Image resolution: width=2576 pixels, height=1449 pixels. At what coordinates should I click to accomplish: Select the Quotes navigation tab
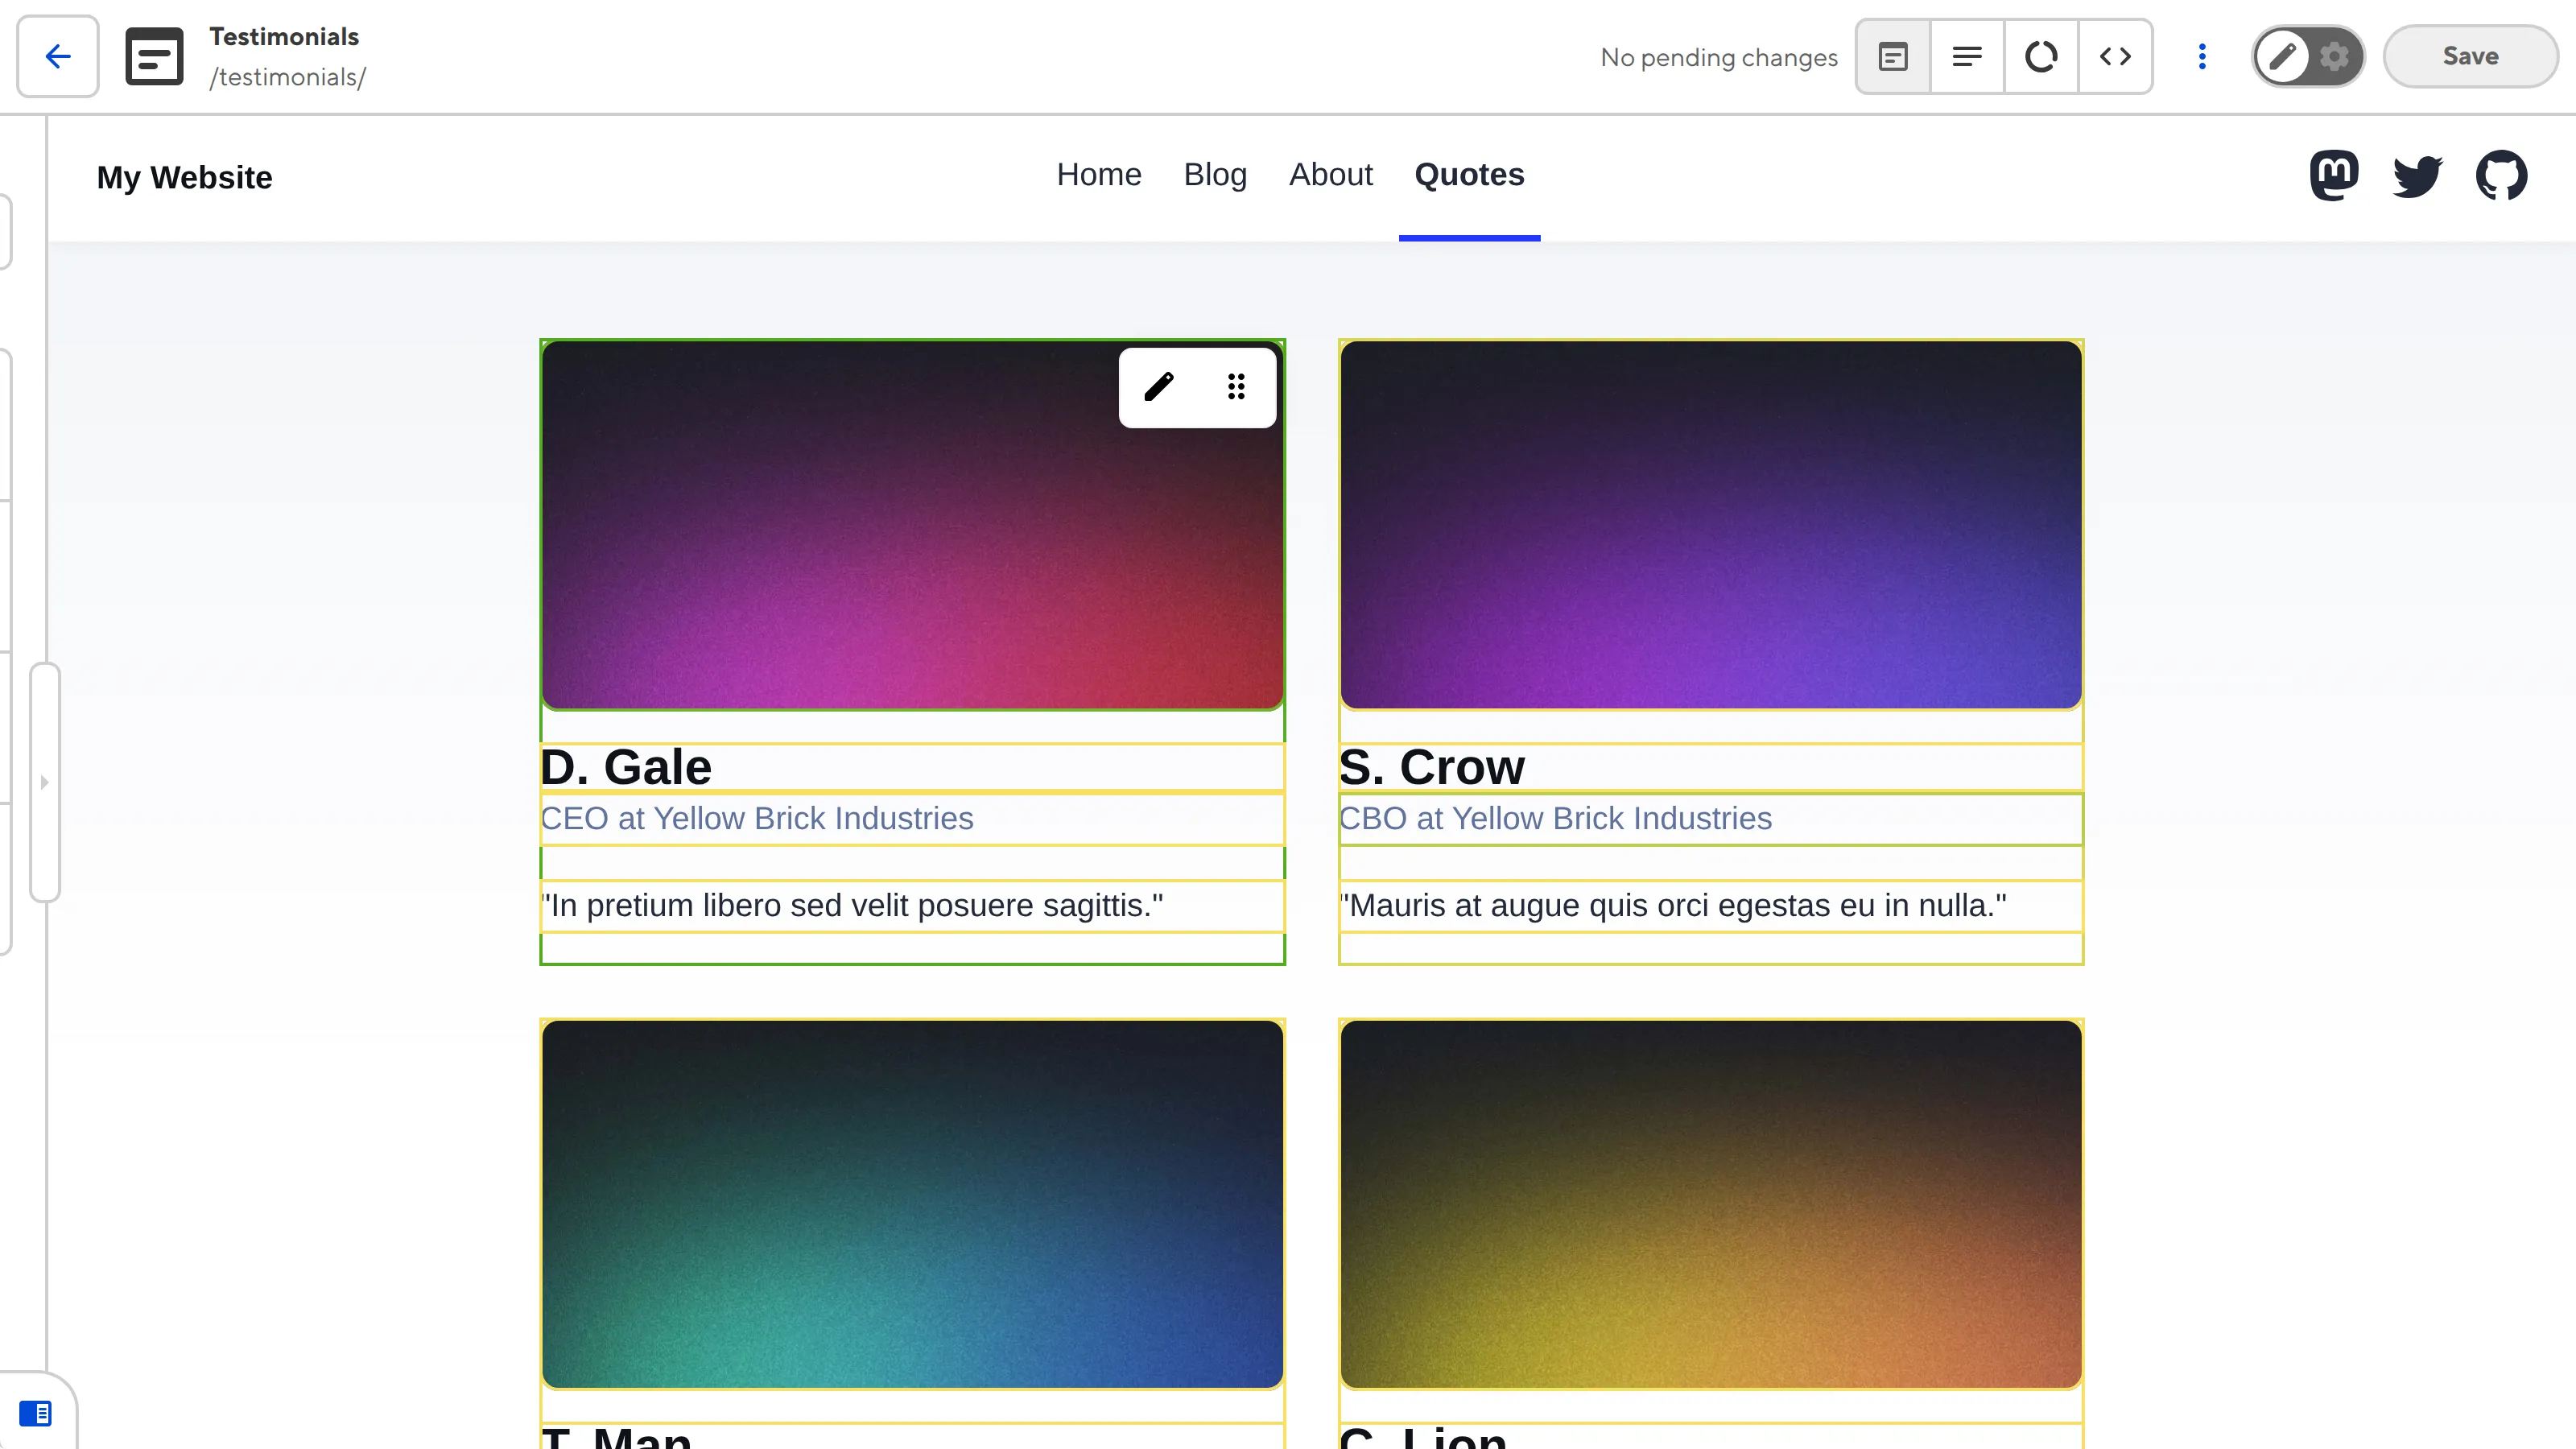pyautogui.click(x=1469, y=175)
